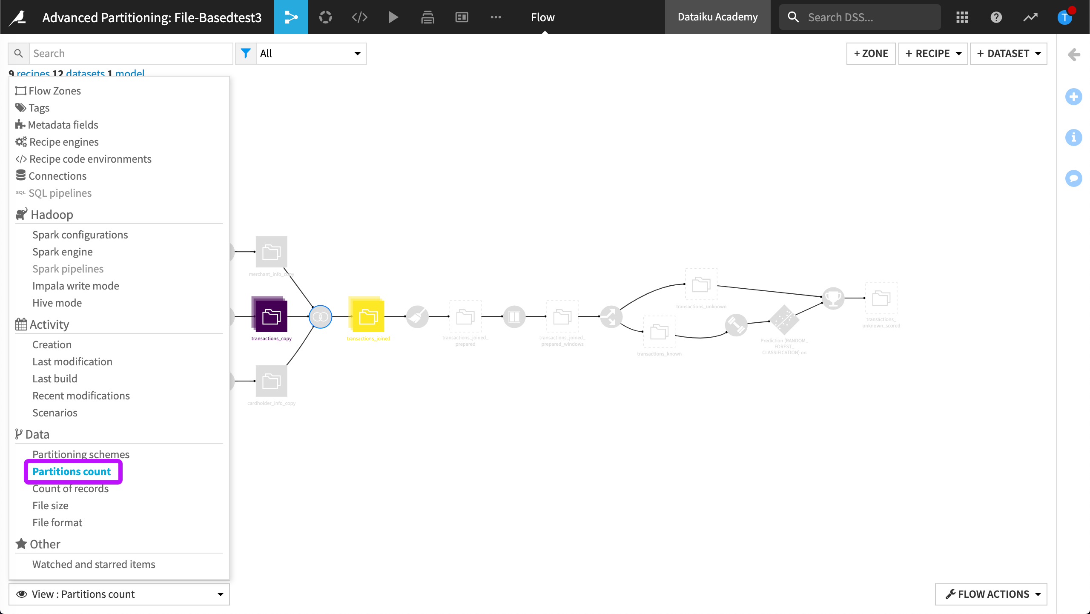Open the Jobs play icon
1090x614 pixels.
coord(393,17)
